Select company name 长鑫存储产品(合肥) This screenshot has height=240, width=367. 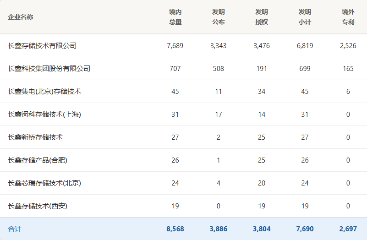[38, 160]
